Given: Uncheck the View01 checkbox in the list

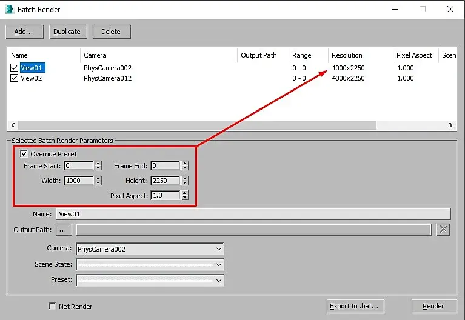Looking at the screenshot, I should coord(14,68).
